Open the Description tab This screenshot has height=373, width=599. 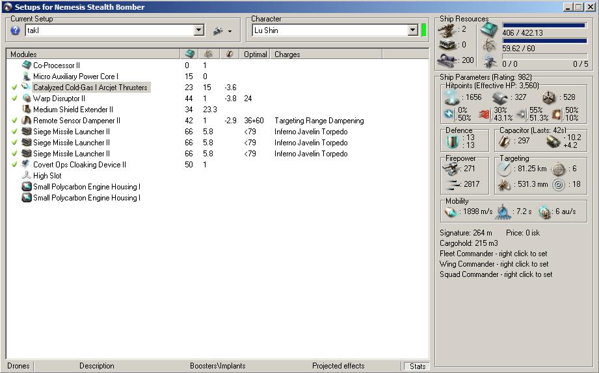pos(97,366)
